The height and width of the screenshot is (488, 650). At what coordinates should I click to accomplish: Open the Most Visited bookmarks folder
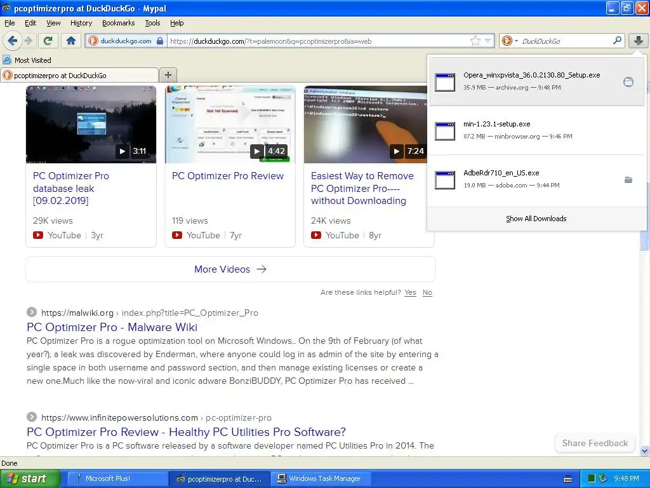point(27,60)
